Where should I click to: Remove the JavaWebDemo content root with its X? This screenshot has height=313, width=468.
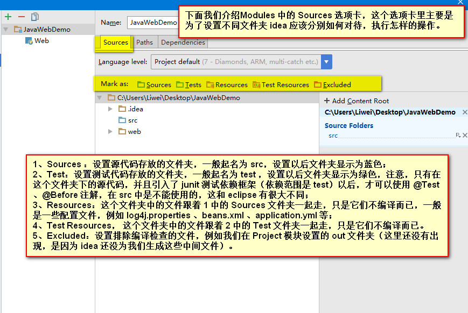[465, 112]
